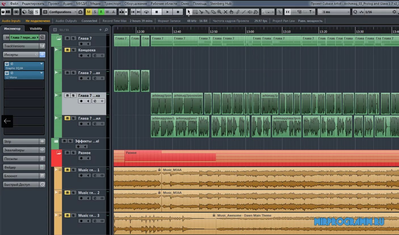Switch to the Visibility tab

(36, 29)
